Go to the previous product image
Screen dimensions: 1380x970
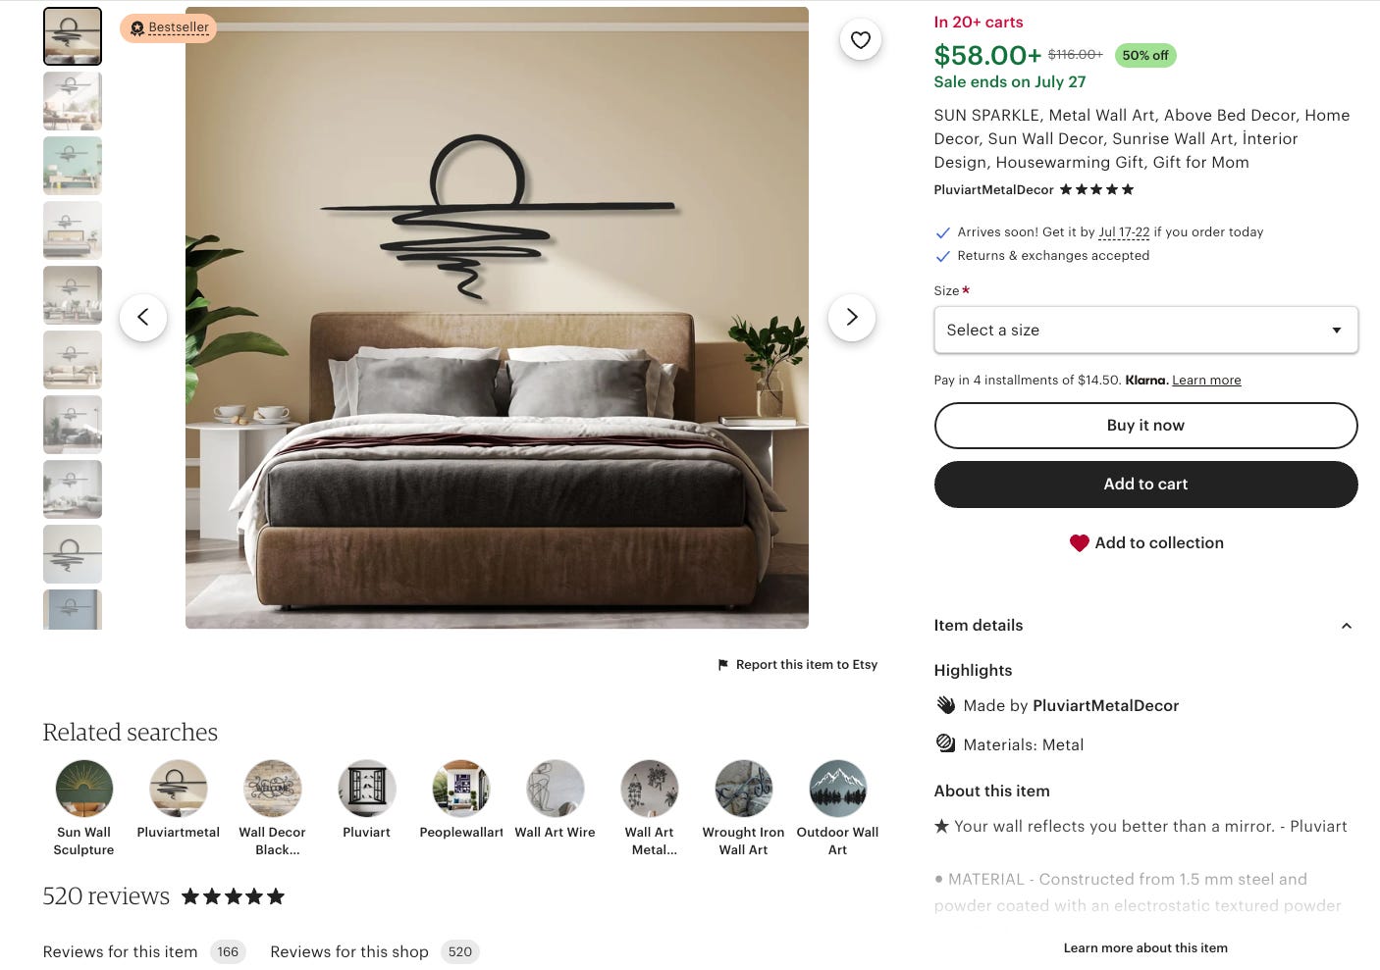[143, 318]
